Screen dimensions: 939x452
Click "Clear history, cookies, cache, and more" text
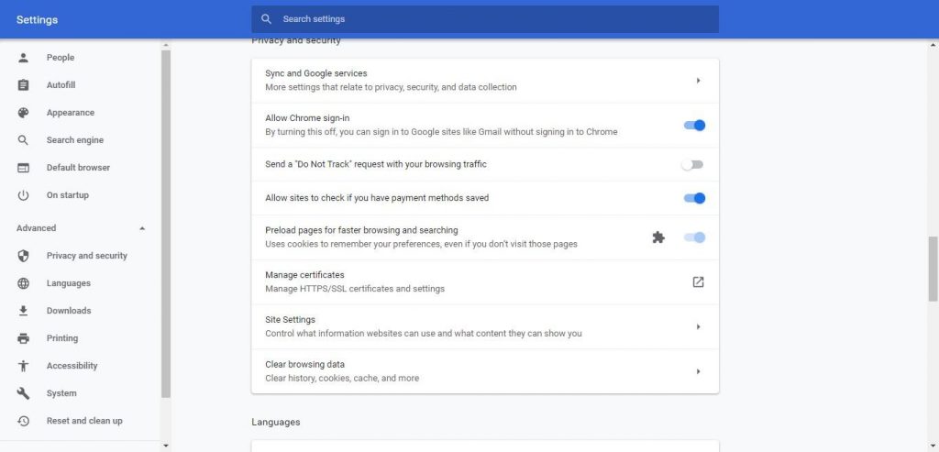pyautogui.click(x=342, y=379)
